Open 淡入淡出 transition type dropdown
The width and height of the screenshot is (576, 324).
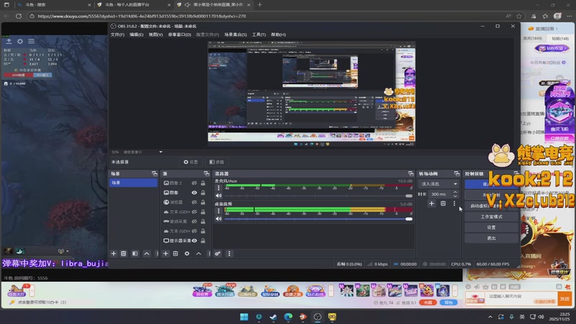click(x=439, y=184)
